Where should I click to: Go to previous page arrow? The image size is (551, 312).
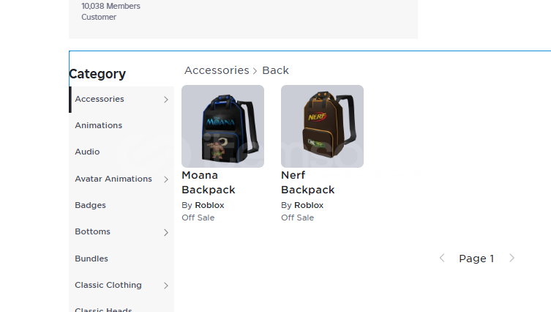[x=442, y=259]
